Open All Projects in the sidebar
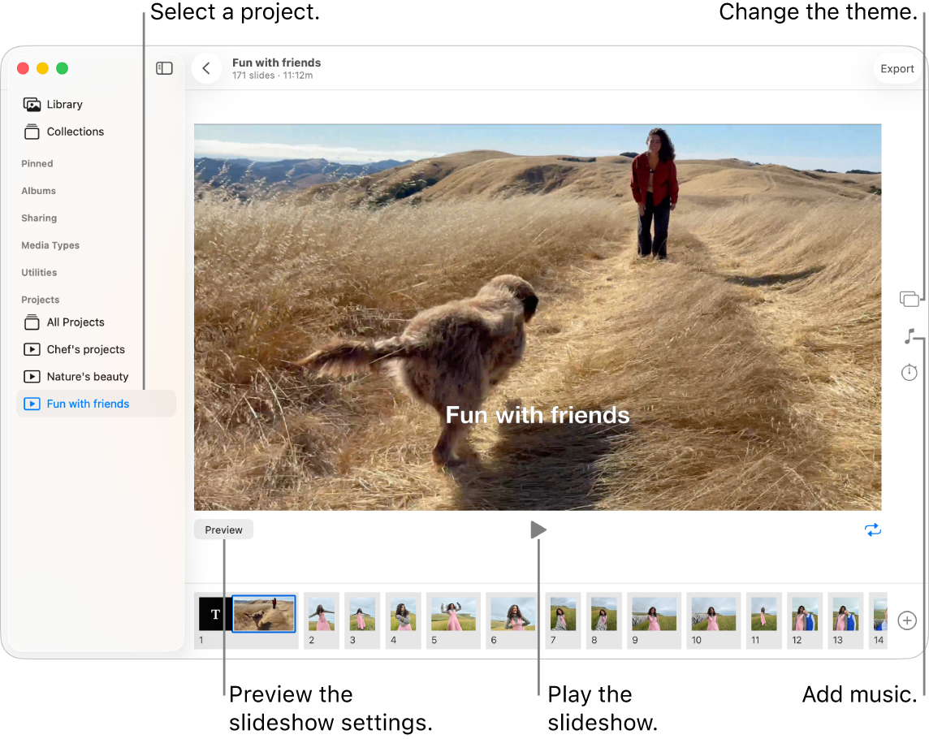The height and width of the screenshot is (739, 929). [75, 322]
